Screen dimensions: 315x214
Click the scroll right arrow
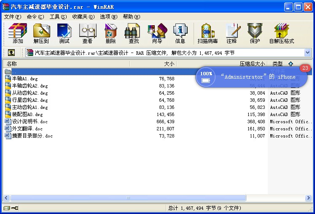pyautogui.click(x=308, y=198)
